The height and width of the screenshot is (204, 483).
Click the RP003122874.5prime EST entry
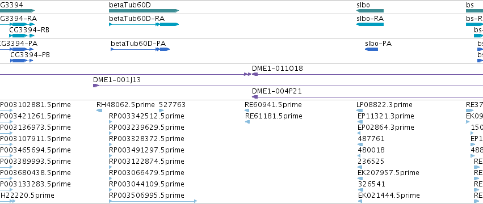(146, 162)
